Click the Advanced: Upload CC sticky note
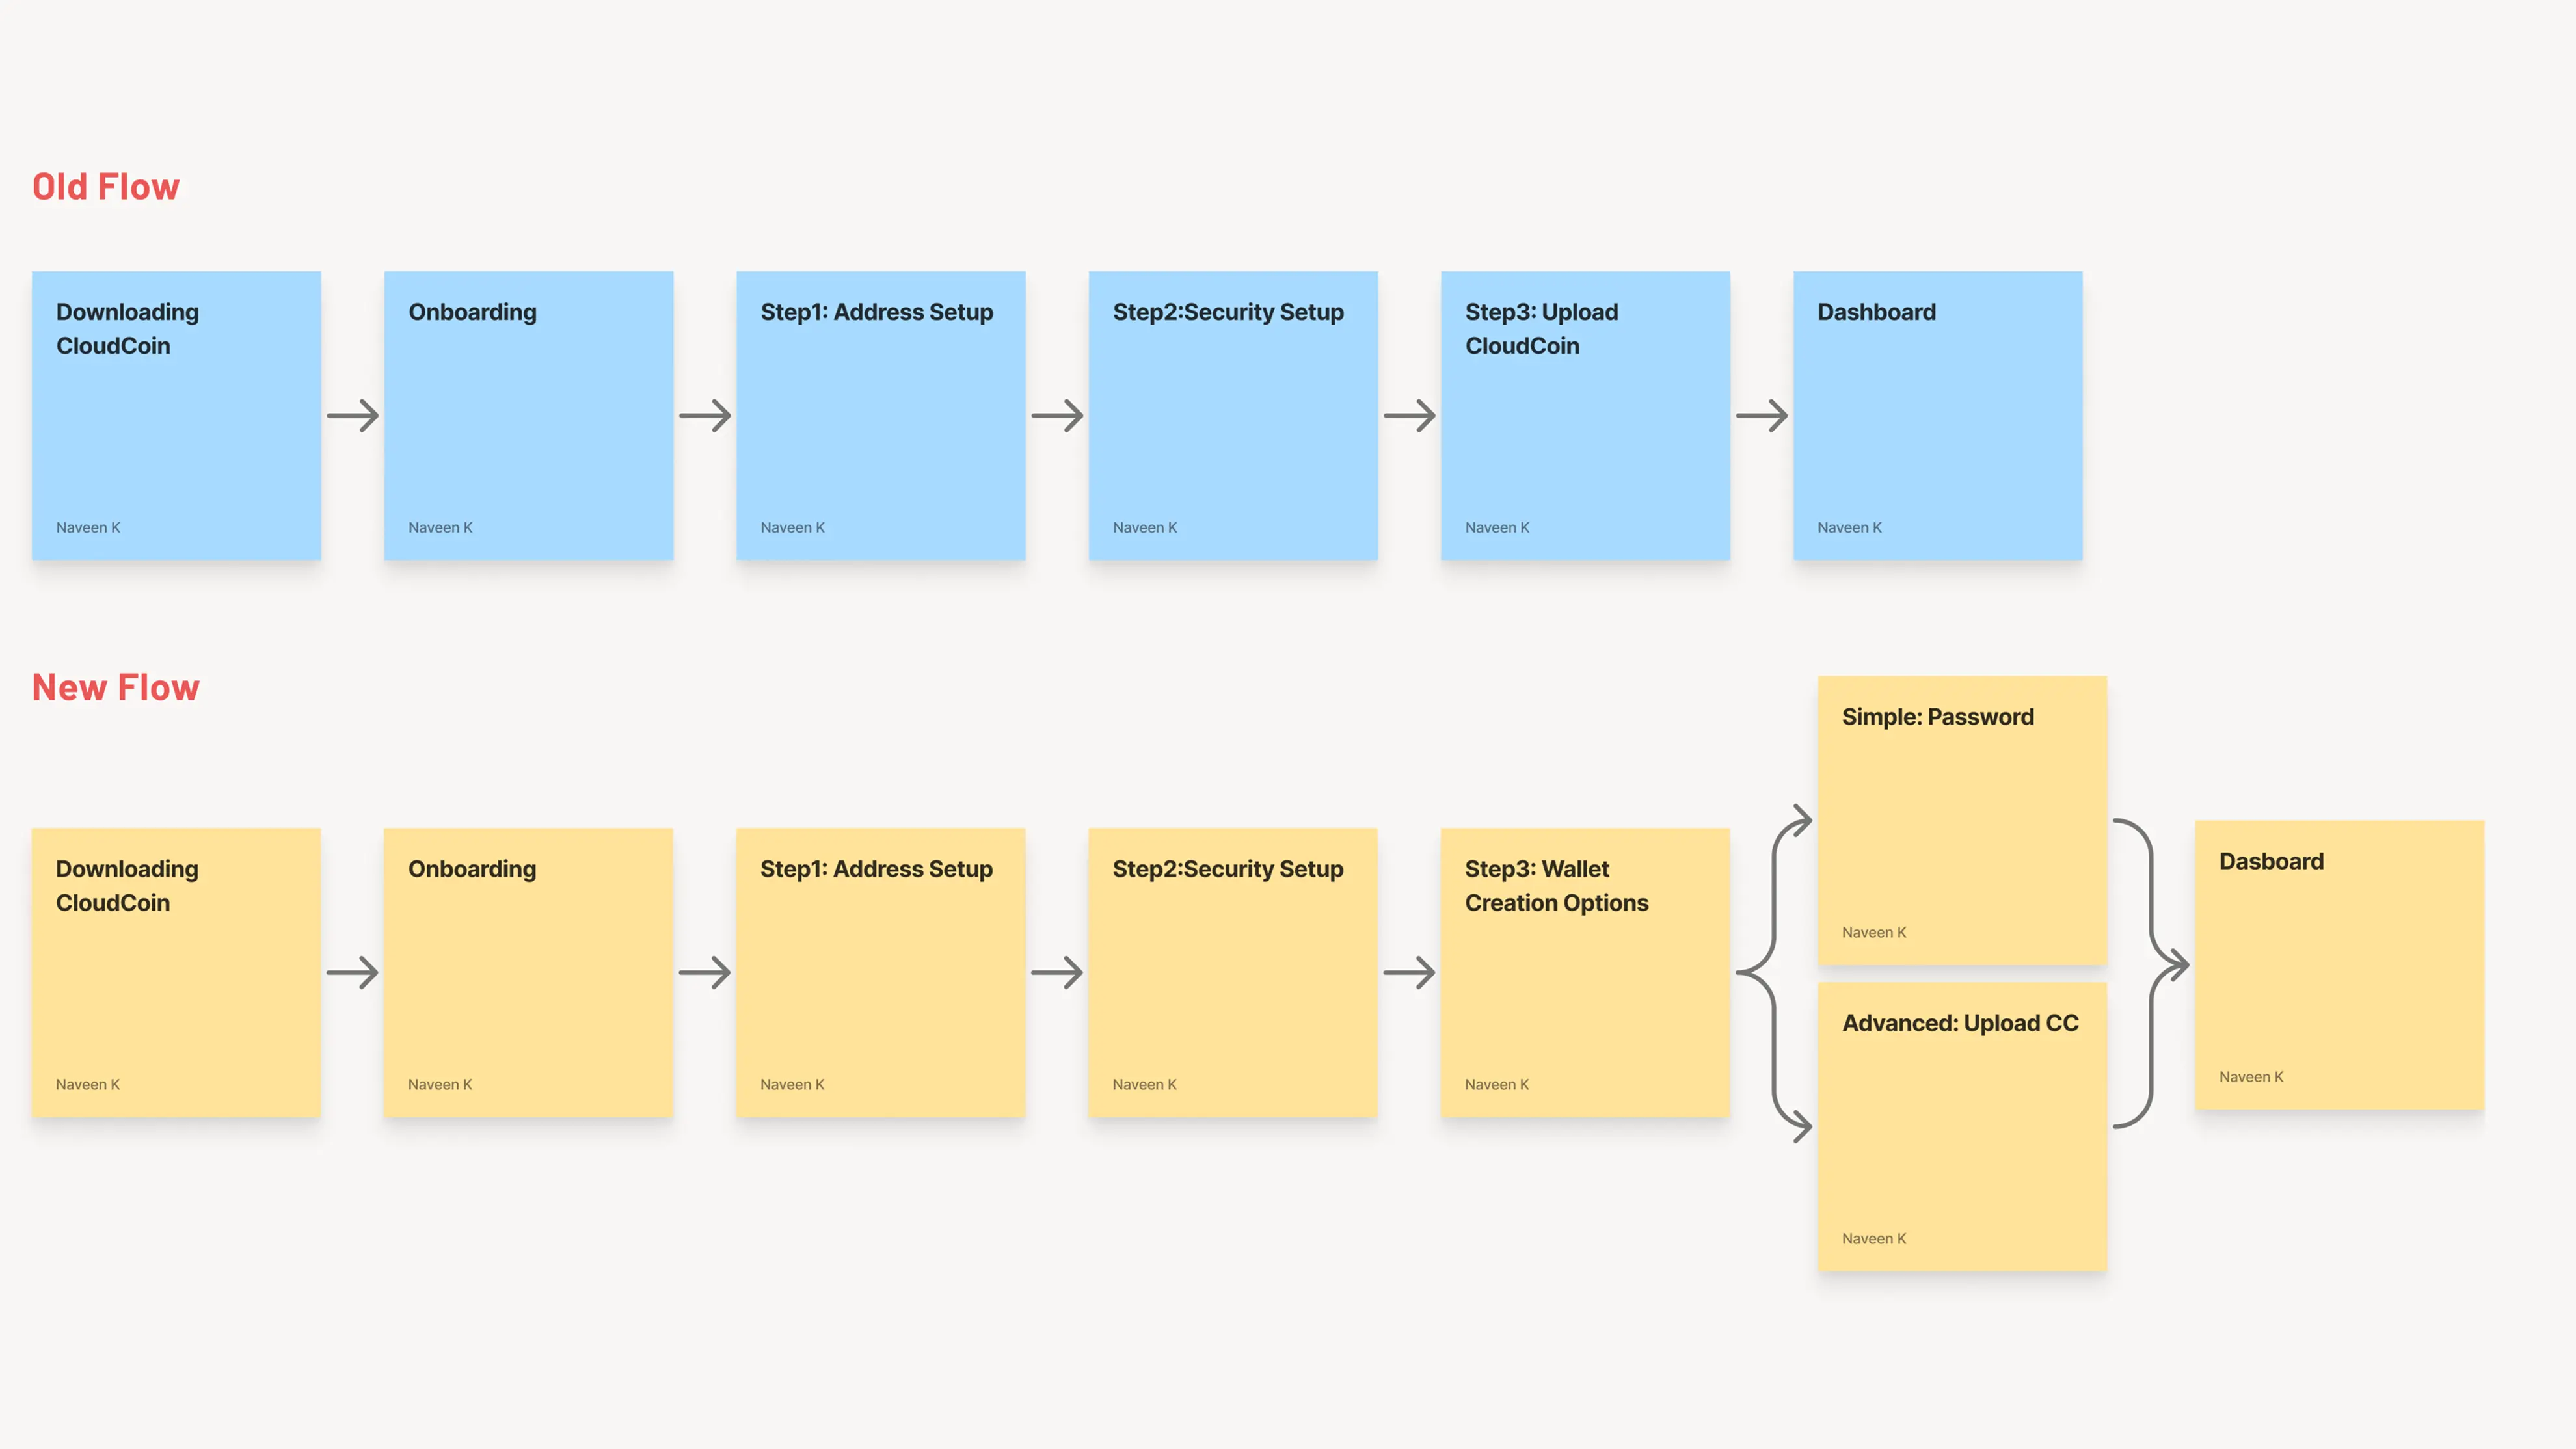The height and width of the screenshot is (1449, 2576). [1962, 1126]
